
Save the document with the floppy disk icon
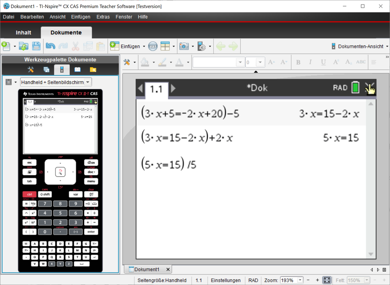[x=36, y=46]
